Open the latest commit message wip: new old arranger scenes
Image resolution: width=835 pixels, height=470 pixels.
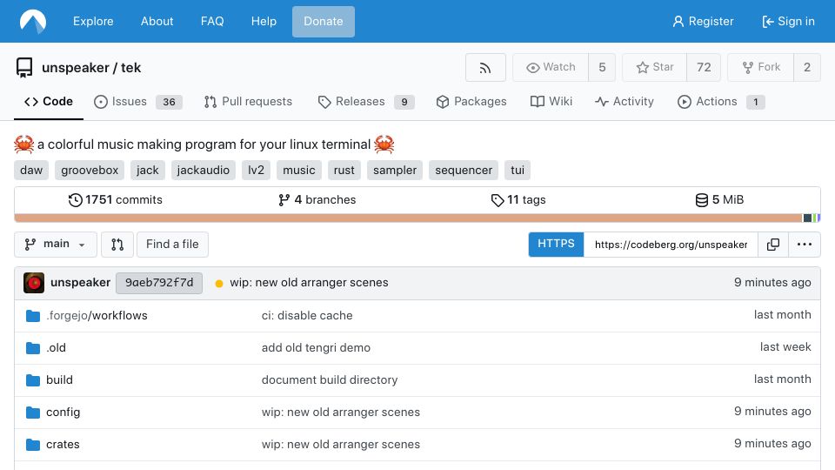coord(309,282)
